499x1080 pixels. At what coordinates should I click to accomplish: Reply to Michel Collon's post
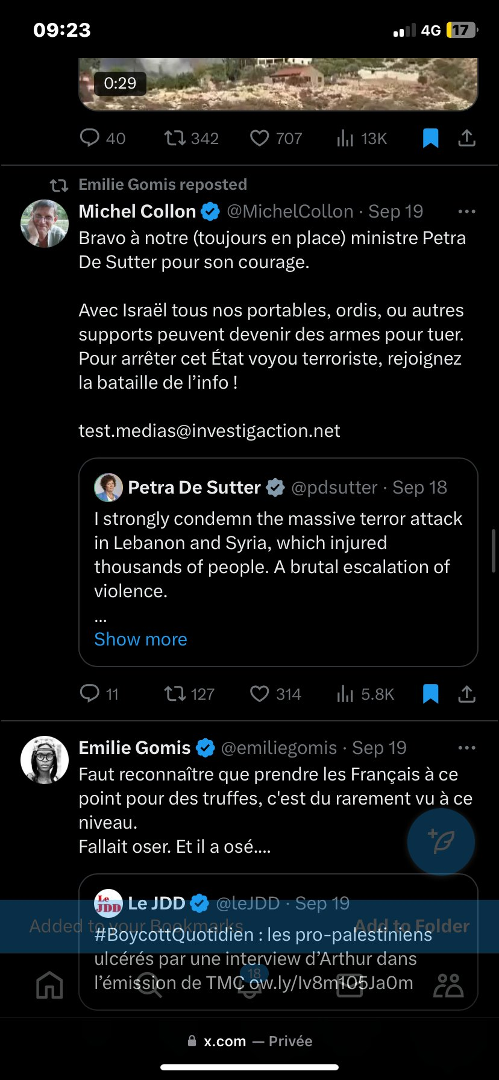pyautogui.click(x=90, y=694)
